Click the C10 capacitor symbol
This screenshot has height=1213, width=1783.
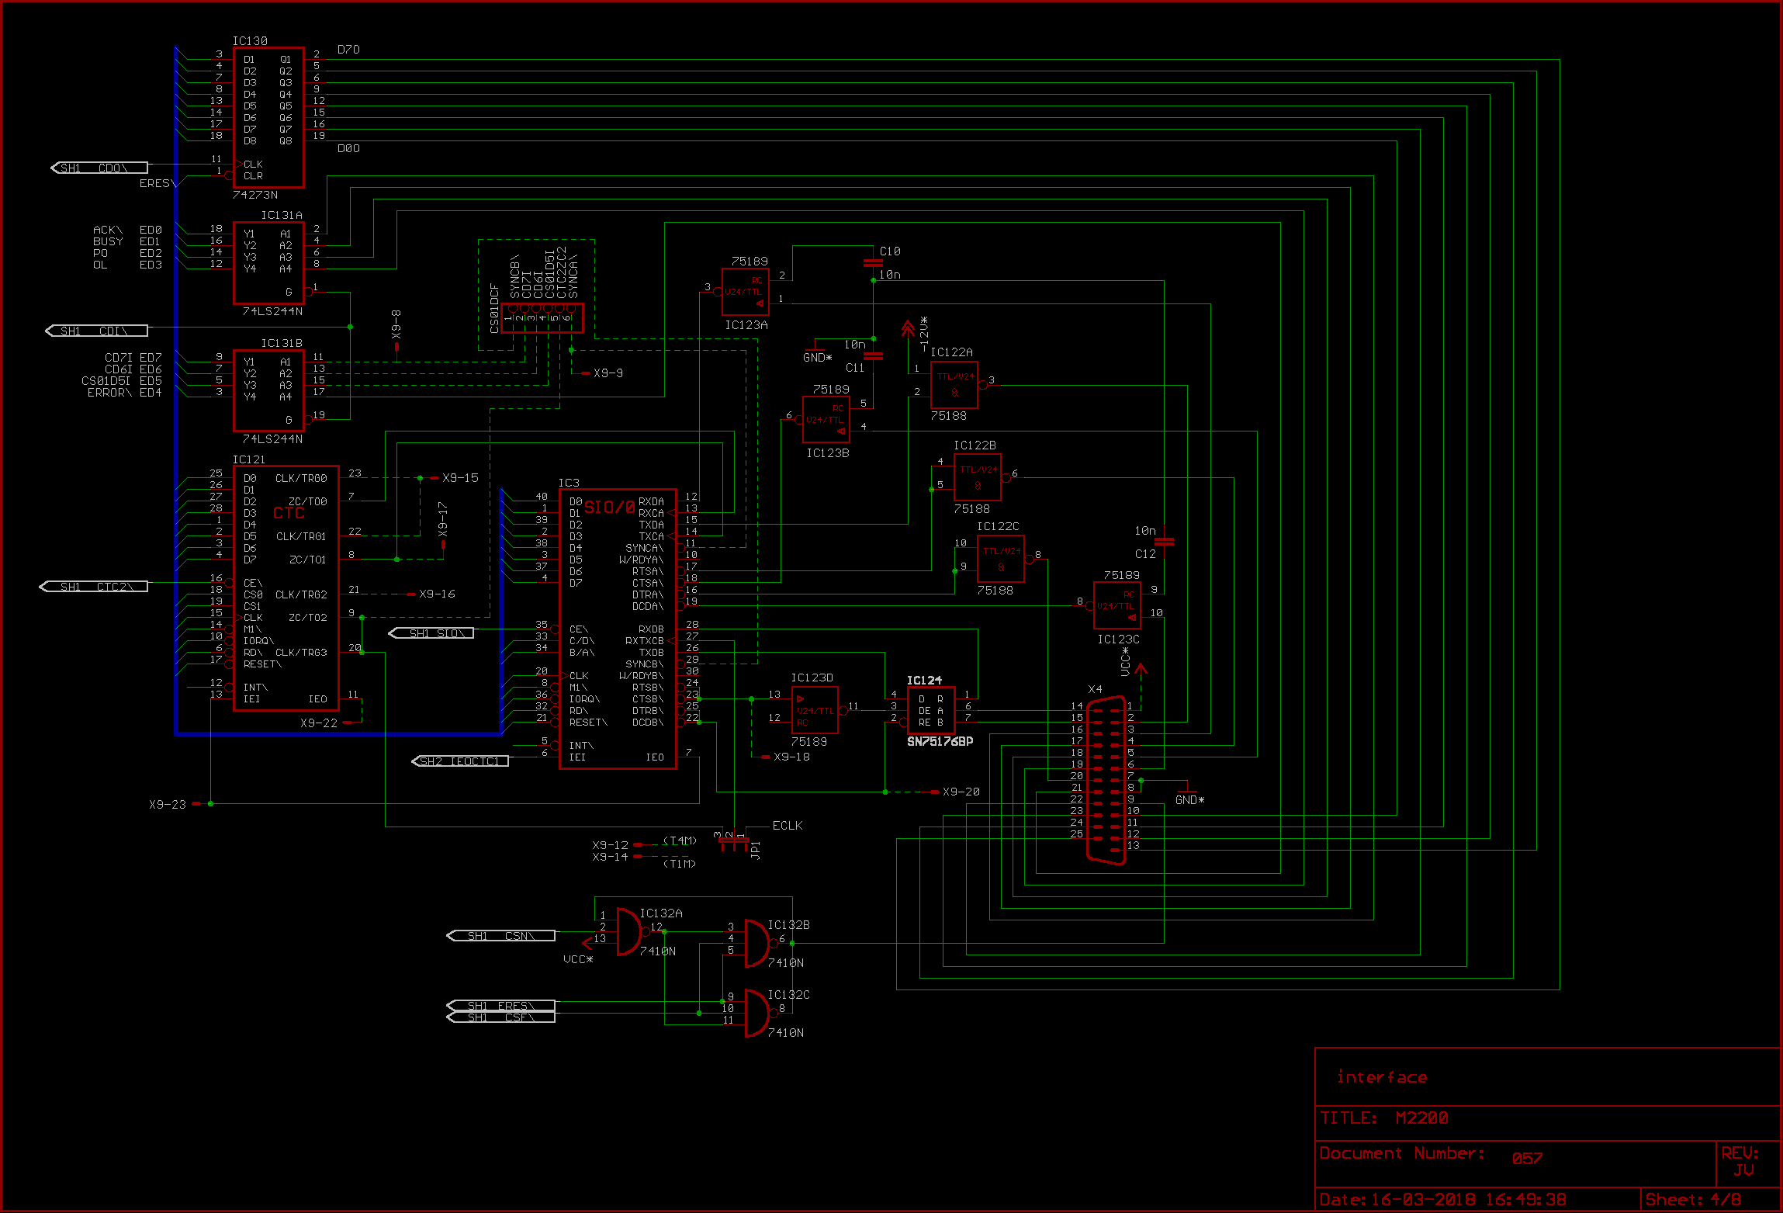pos(873,263)
